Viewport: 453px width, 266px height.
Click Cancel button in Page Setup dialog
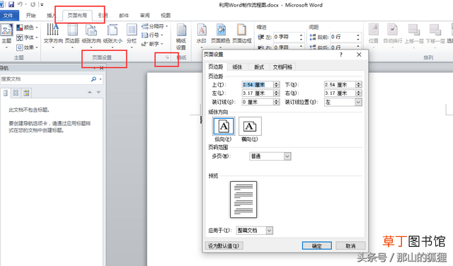[x=350, y=245]
